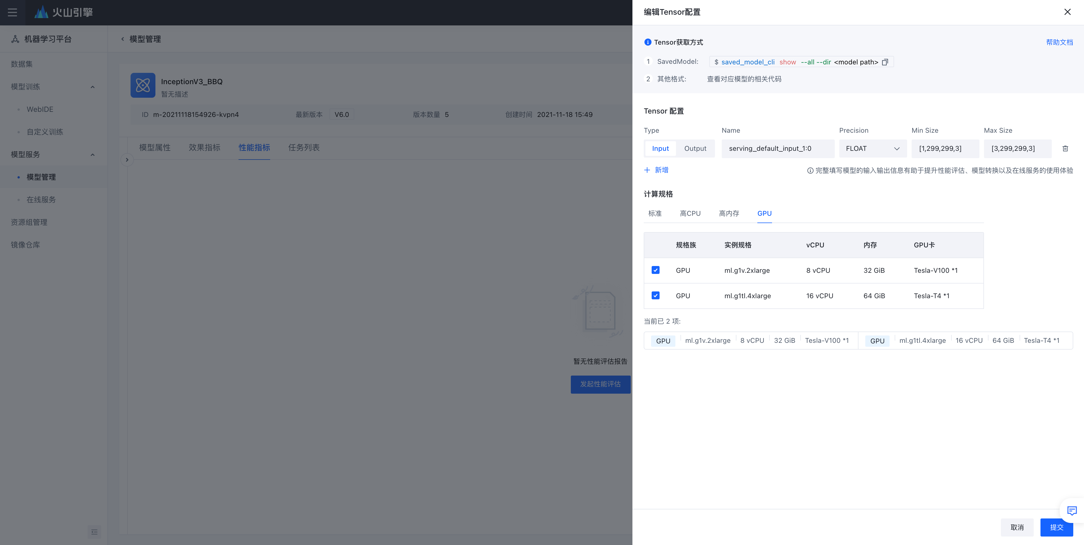The width and height of the screenshot is (1084, 545).
Task: Collapse the sidebar with bottom icon
Action: [x=94, y=532]
